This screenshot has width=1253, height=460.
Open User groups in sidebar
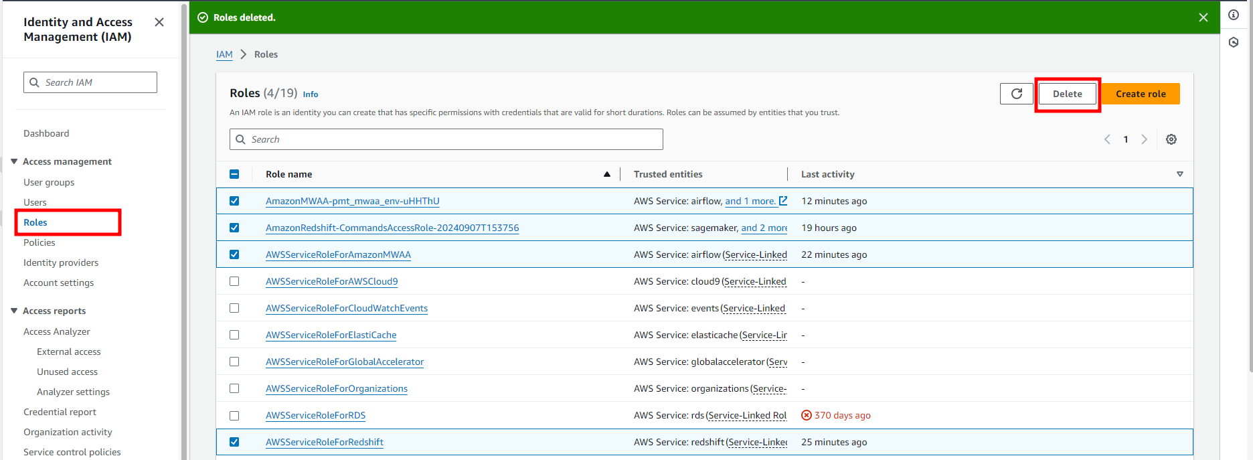click(x=49, y=182)
